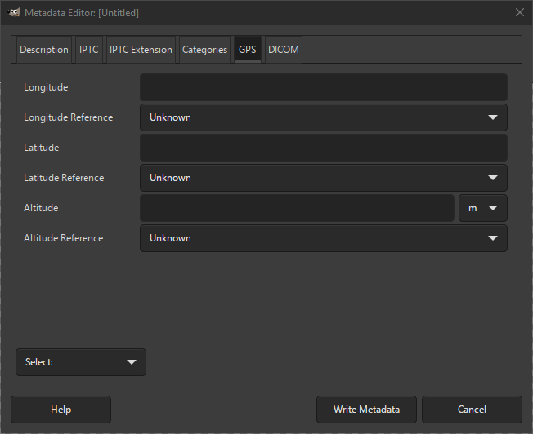533x434 pixels.
Task: Open the IPTC tab
Action: point(89,50)
